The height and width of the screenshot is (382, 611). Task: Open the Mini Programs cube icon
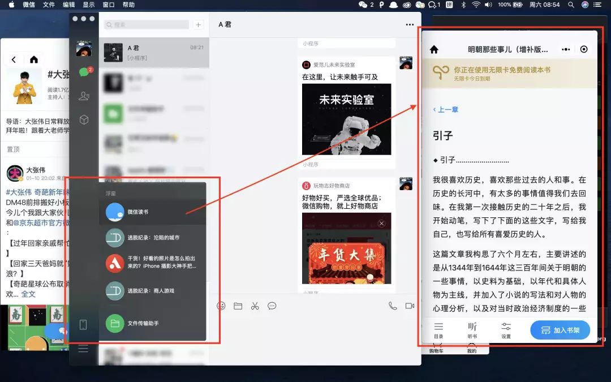(84, 119)
